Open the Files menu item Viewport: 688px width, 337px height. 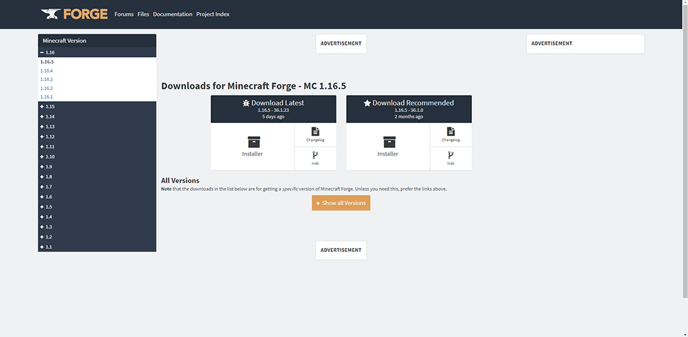click(x=144, y=14)
